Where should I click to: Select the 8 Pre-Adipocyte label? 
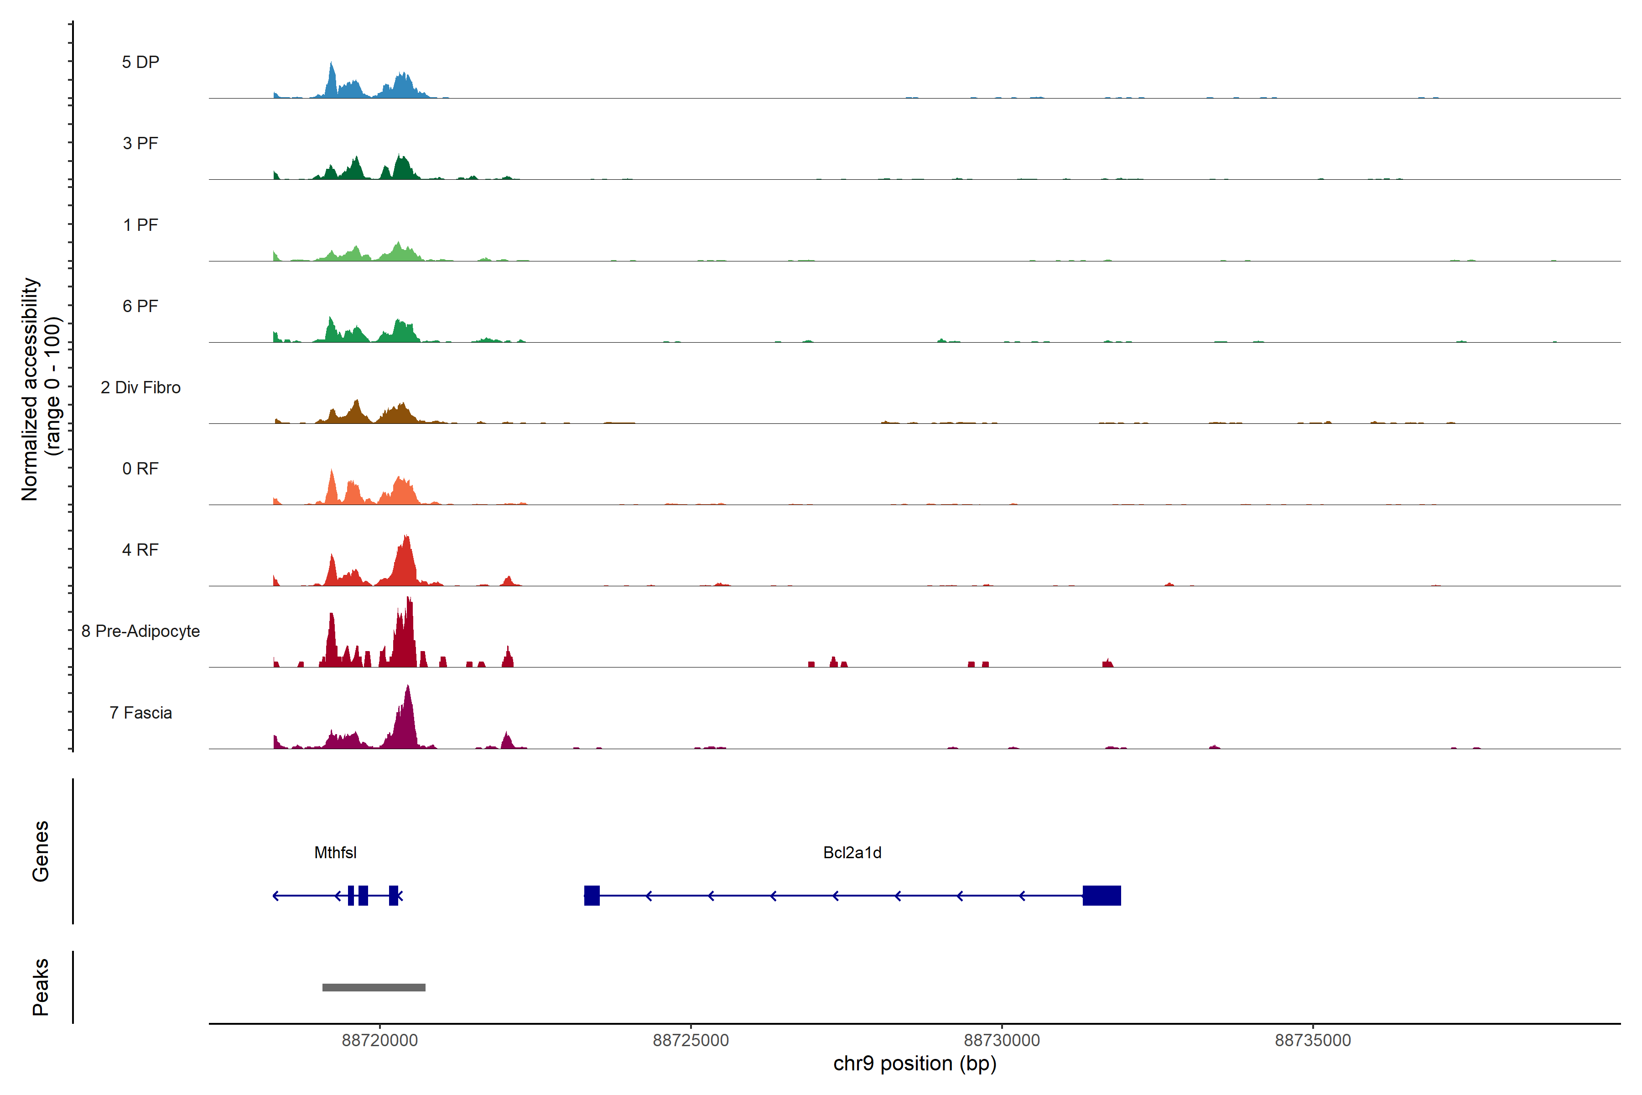(140, 631)
